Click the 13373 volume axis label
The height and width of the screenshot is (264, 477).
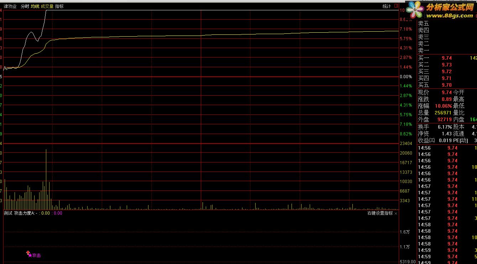[x=406, y=172]
